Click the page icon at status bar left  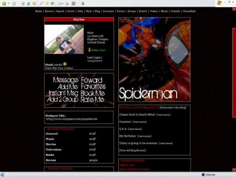coord(2,175)
